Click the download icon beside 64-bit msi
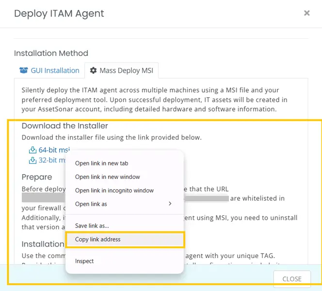322x291 pixels. [33, 150]
